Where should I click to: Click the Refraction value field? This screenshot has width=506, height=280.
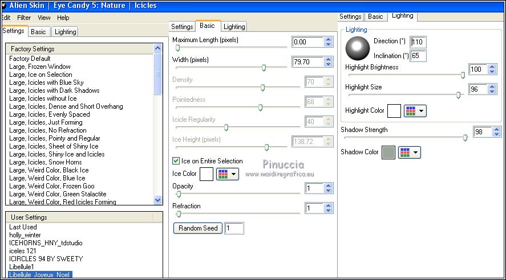tap(314, 208)
